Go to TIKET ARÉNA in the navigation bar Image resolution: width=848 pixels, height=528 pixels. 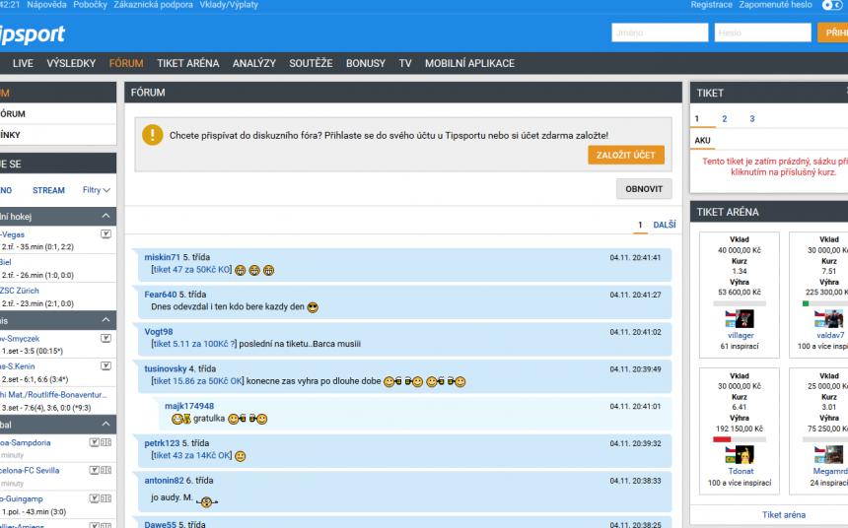point(187,63)
